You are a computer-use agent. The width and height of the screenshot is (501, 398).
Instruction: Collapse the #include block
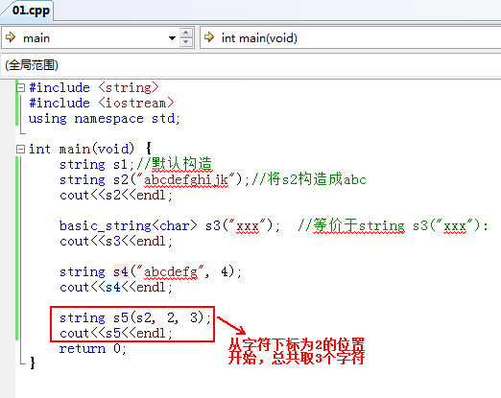coord(21,87)
